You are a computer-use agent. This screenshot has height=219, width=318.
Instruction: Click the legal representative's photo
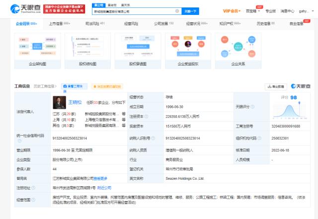pyautogui.click(x=59, y=103)
